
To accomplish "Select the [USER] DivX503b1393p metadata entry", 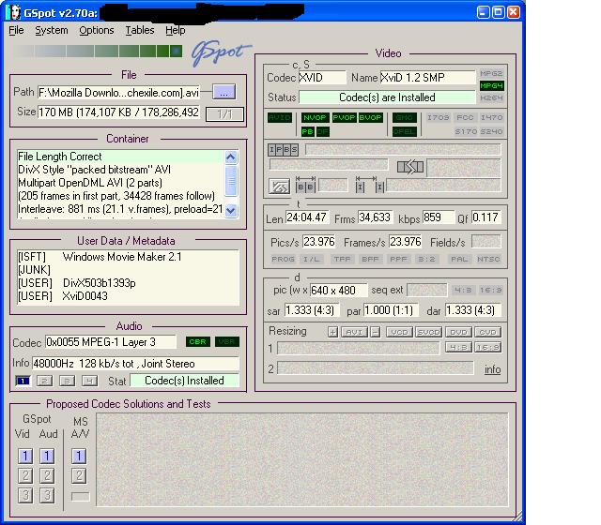I will (128, 283).
